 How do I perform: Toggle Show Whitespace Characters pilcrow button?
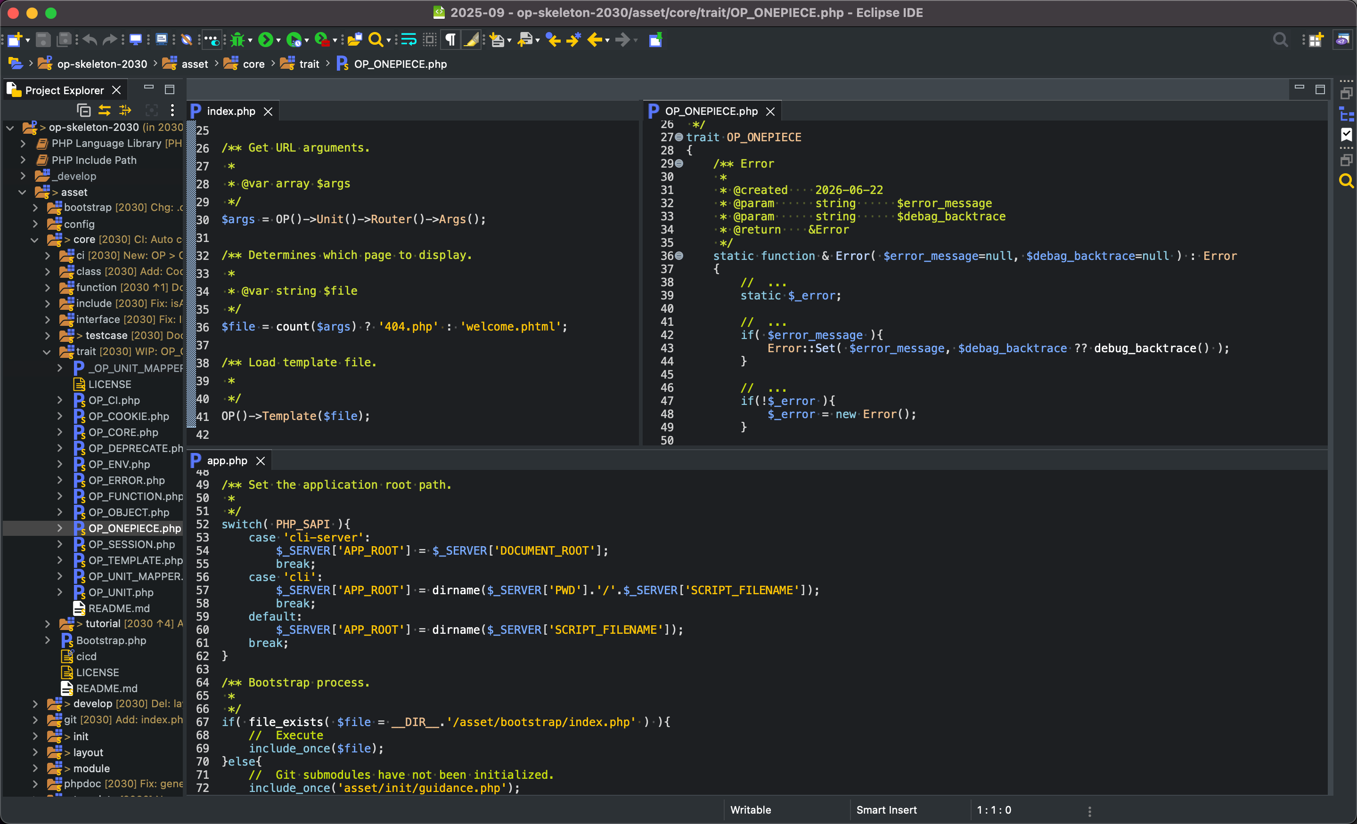[450, 40]
